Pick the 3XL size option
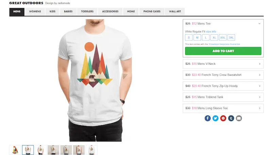The height and width of the screenshot is (155, 272). coord(231,38)
